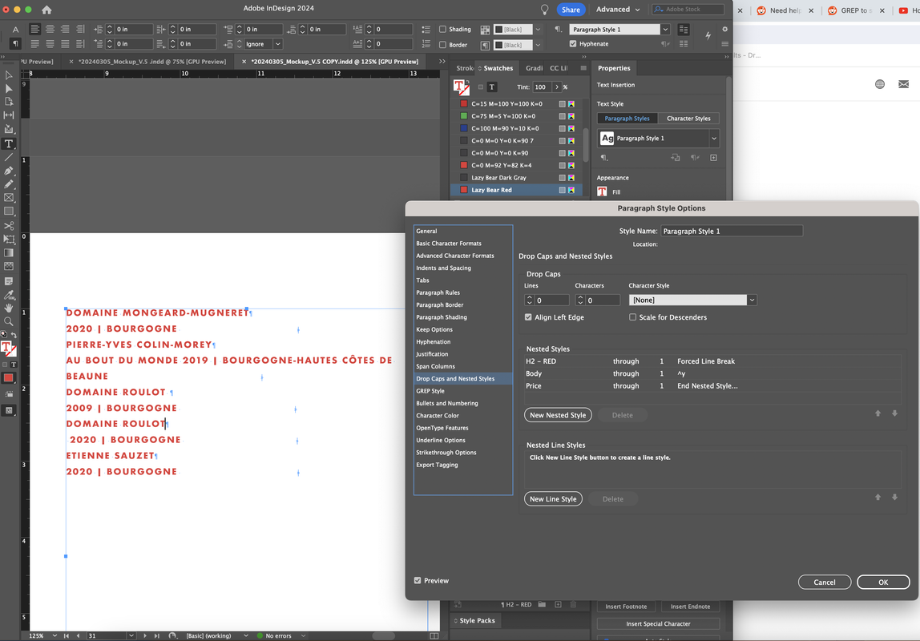Activate the Type tool
The width and height of the screenshot is (920, 641).
(9, 143)
